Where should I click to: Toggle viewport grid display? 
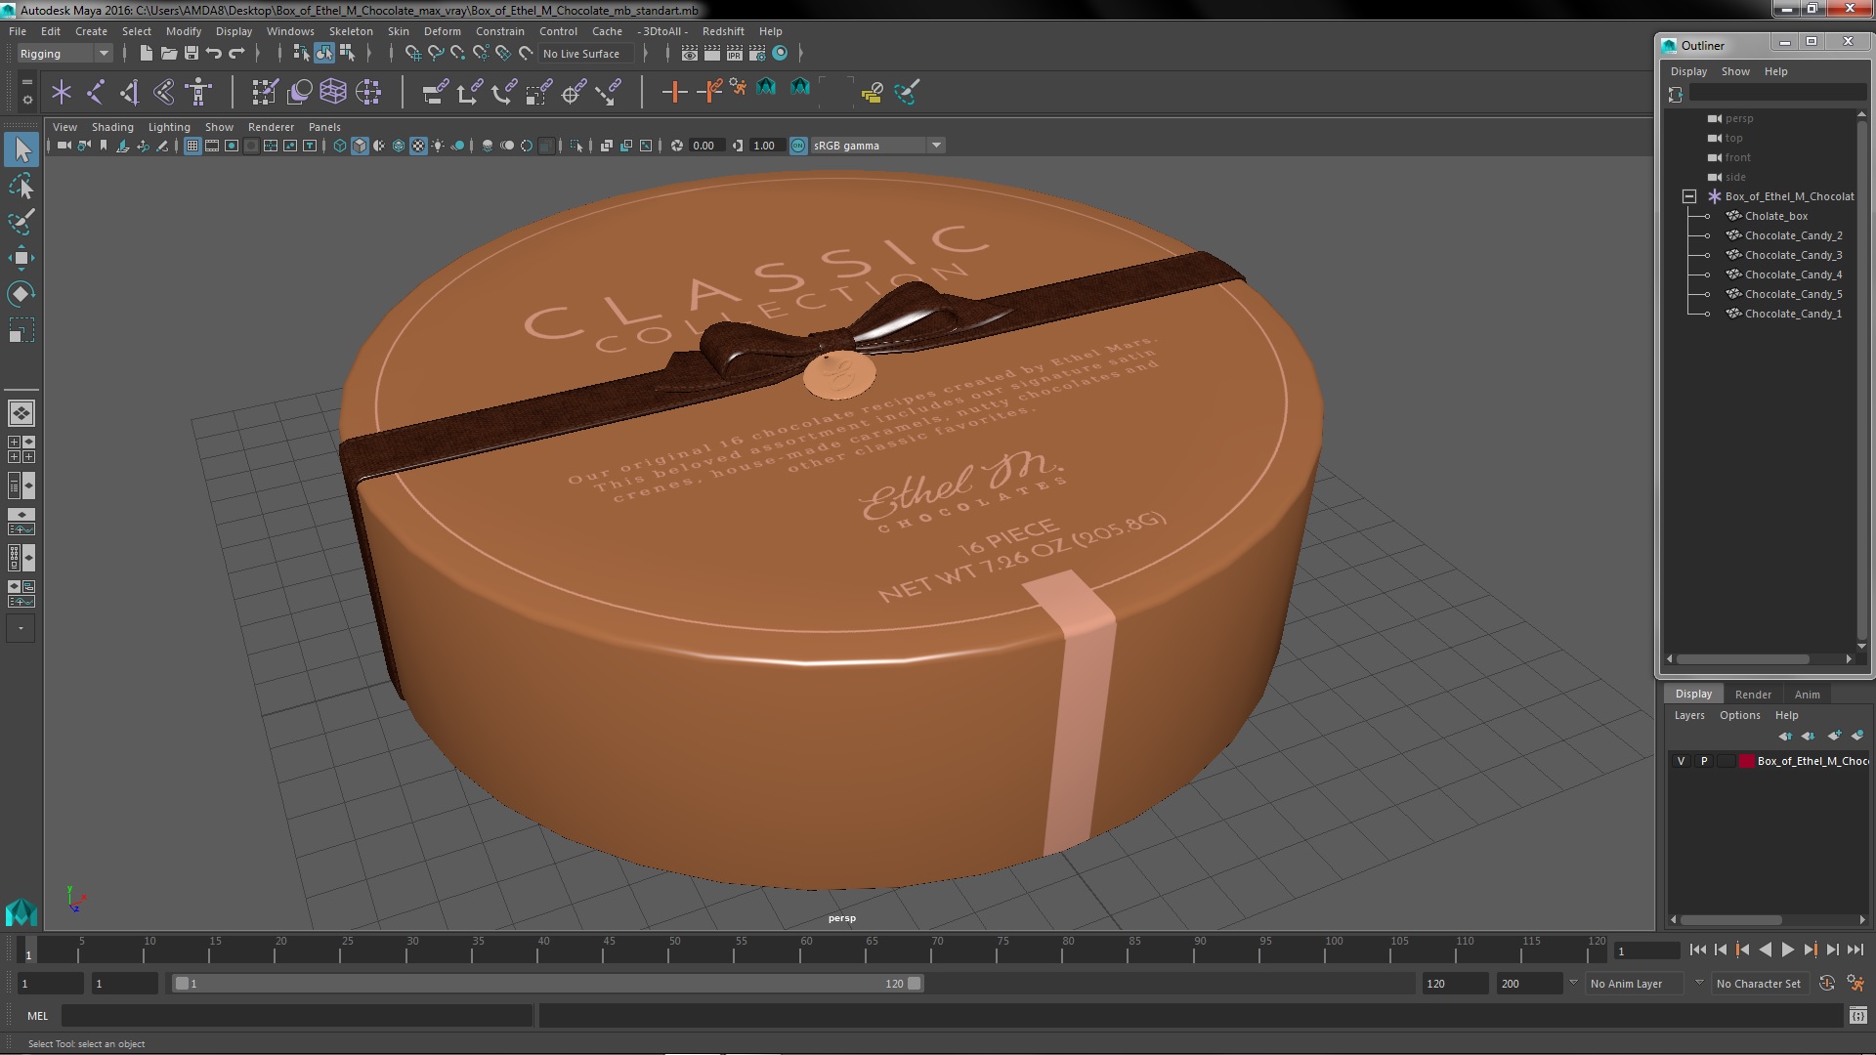point(192,146)
